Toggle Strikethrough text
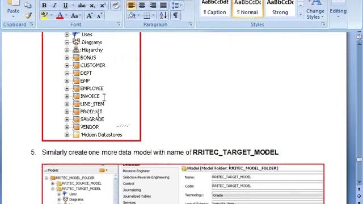363x204 pixels. pyautogui.click(x=81, y=6)
